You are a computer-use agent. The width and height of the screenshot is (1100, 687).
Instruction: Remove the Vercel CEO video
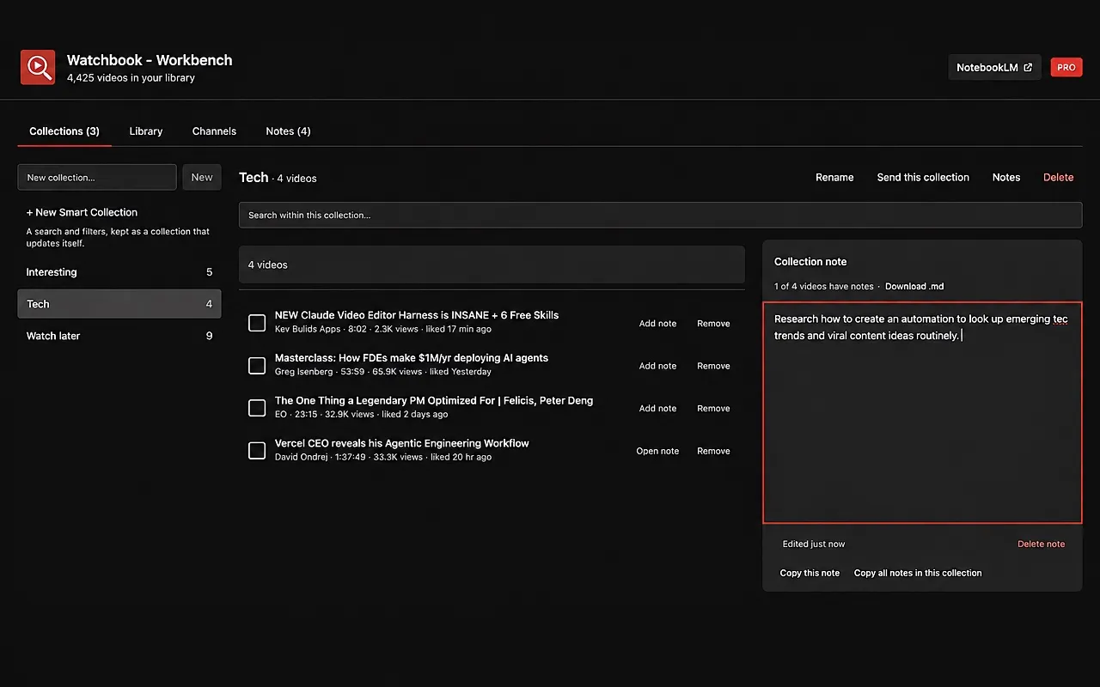click(713, 451)
